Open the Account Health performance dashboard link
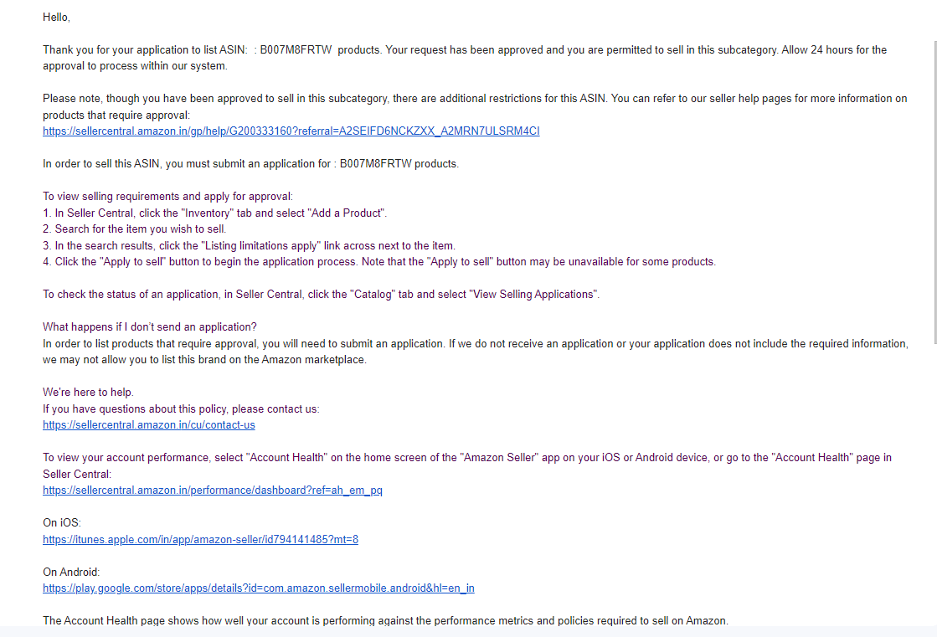This screenshot has width=937, height=637. pos(212,490)
